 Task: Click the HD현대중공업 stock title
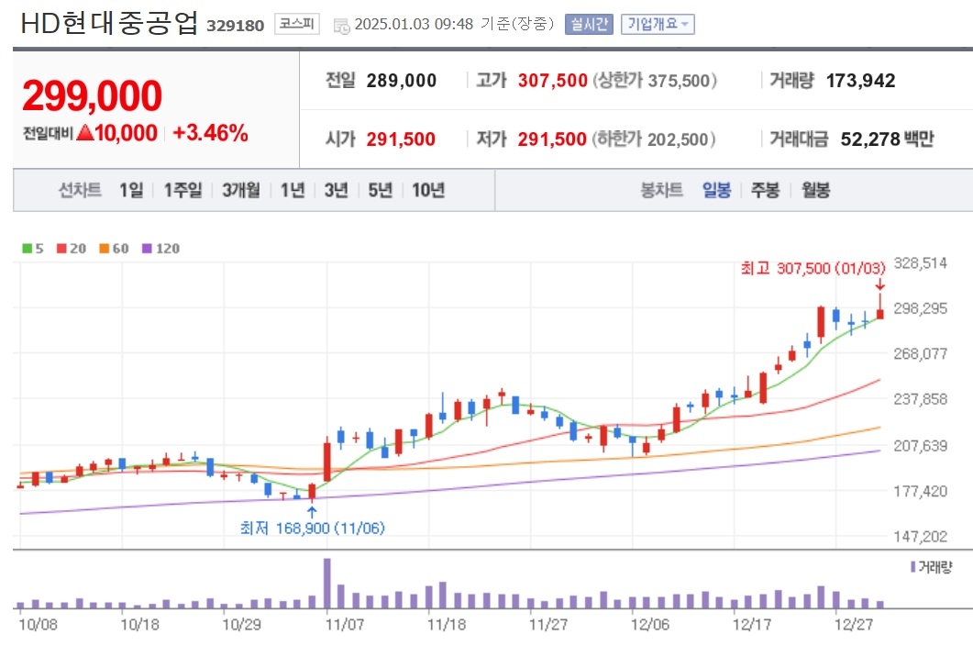click(x=109, y=23)
